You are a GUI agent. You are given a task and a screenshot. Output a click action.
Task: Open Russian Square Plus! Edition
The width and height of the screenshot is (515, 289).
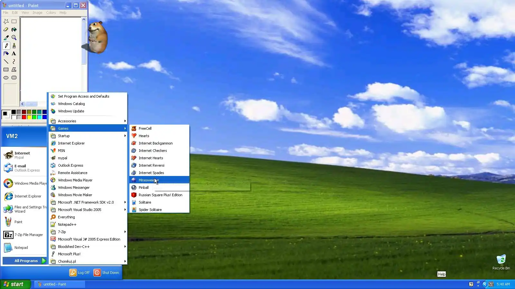pos(159,195)
